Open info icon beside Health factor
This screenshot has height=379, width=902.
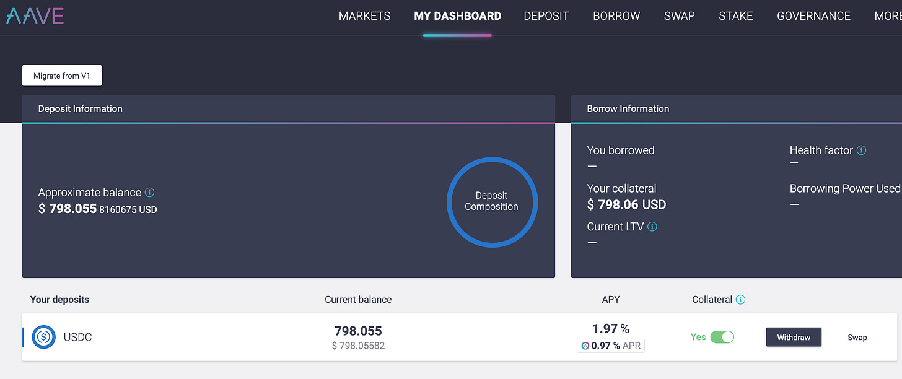point(861,150)
